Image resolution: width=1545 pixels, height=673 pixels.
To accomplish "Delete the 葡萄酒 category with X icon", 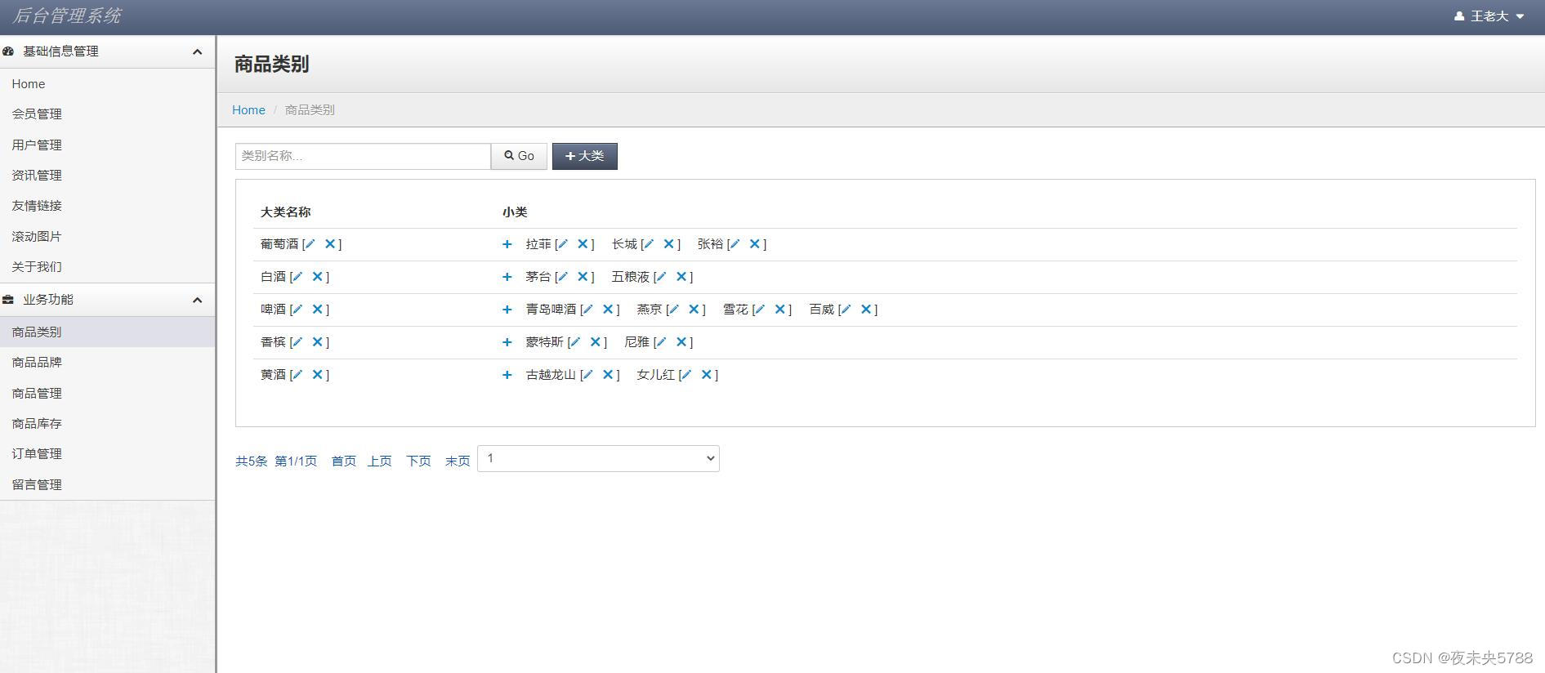I will coord(330,244).
